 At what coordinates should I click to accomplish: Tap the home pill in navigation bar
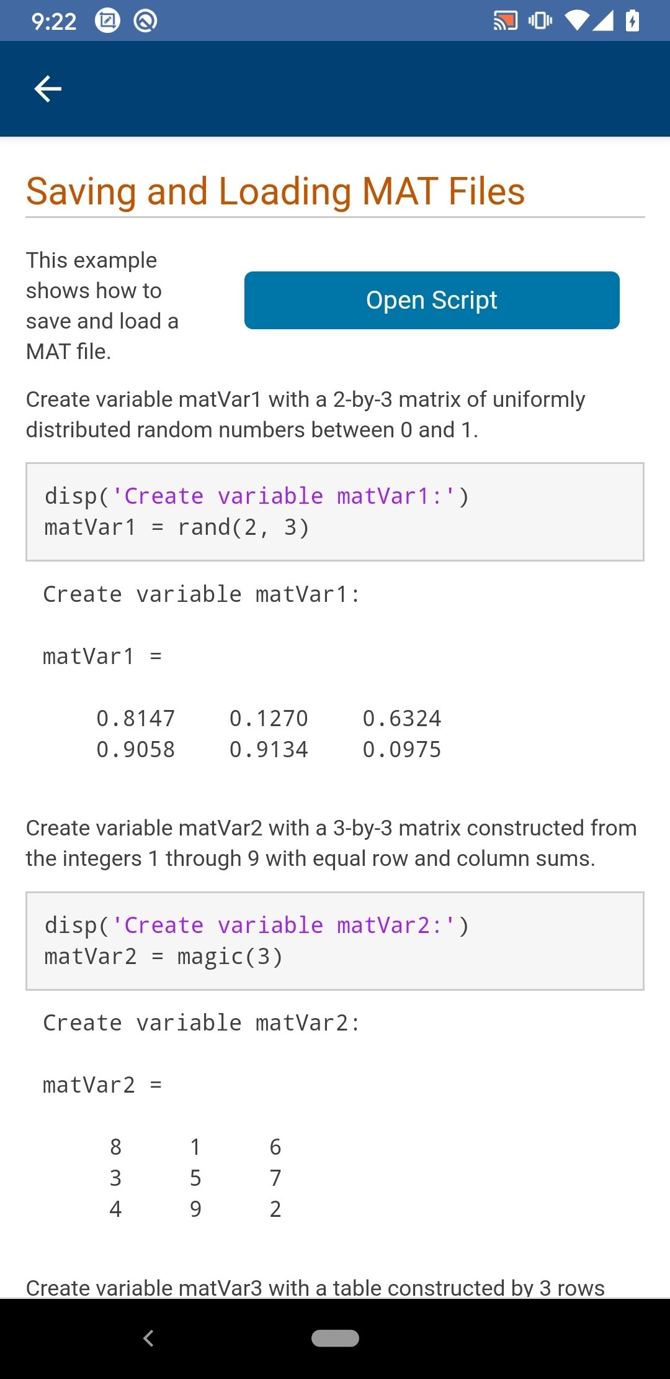click(x=335, y=1338)
